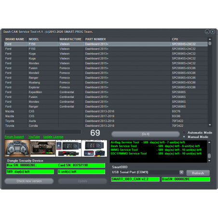Sort by MODEL column header
Screen dimensions: 218x218
tap(34, 39)
